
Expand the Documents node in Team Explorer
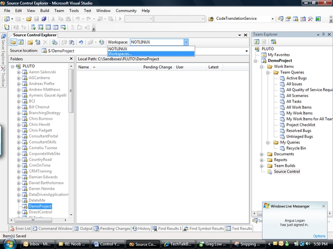pyautogui.click(x=262, y=154)
